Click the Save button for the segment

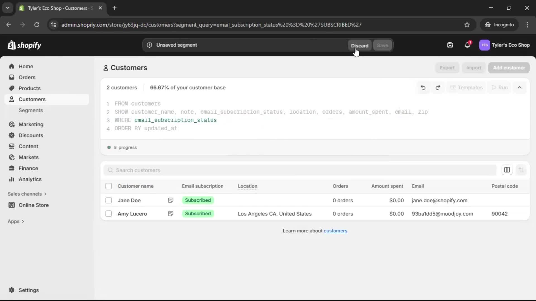[382, 45]
